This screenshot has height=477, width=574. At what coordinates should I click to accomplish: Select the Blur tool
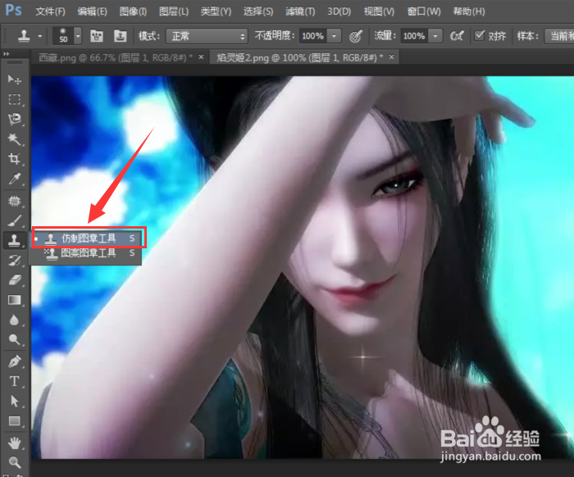pyautogui.click(x=14, y=320)
